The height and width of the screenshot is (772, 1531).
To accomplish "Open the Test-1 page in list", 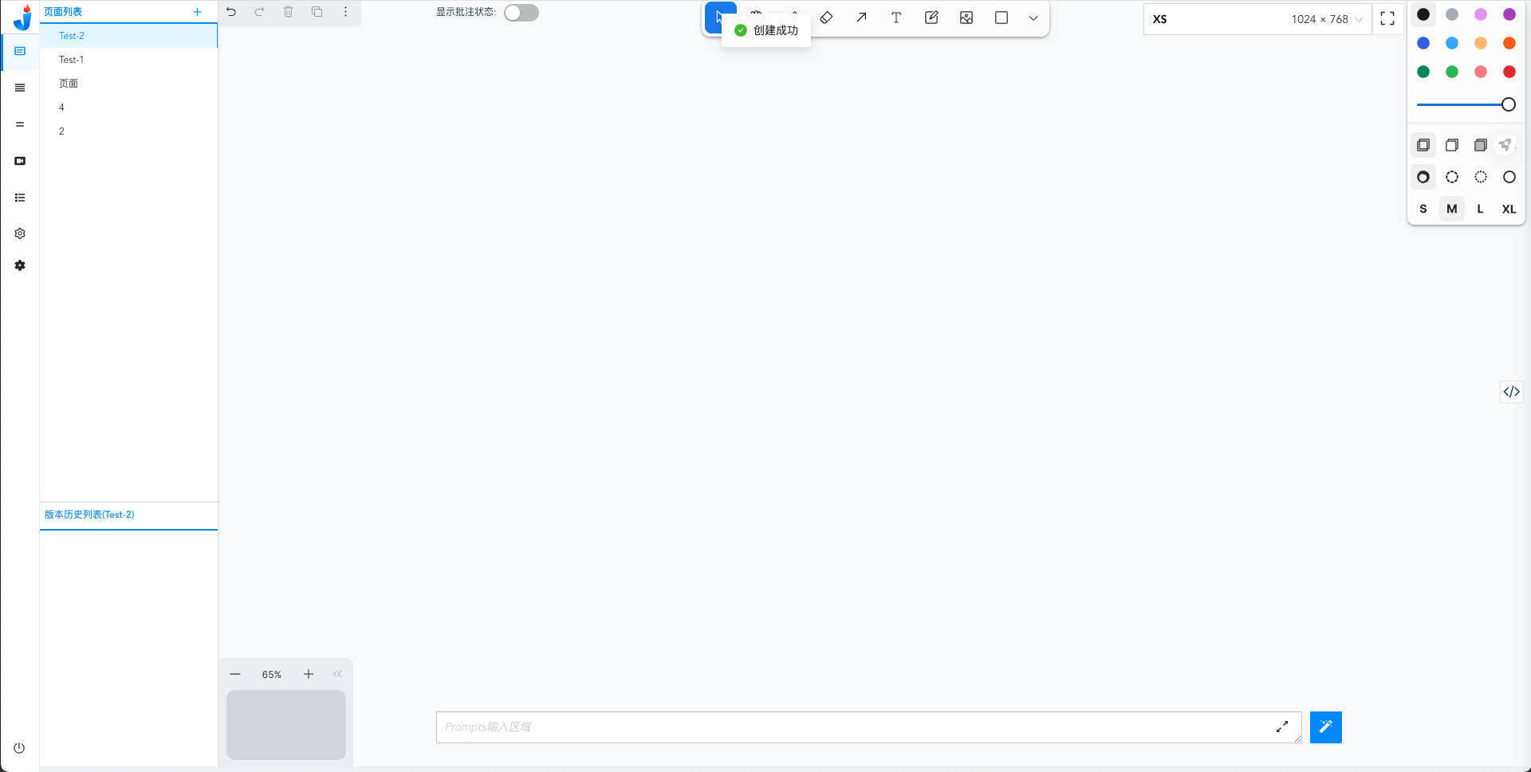I will [72, 60].
